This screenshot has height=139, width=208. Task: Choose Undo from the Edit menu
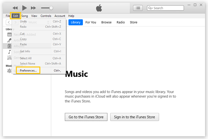[x=39, y=22]
